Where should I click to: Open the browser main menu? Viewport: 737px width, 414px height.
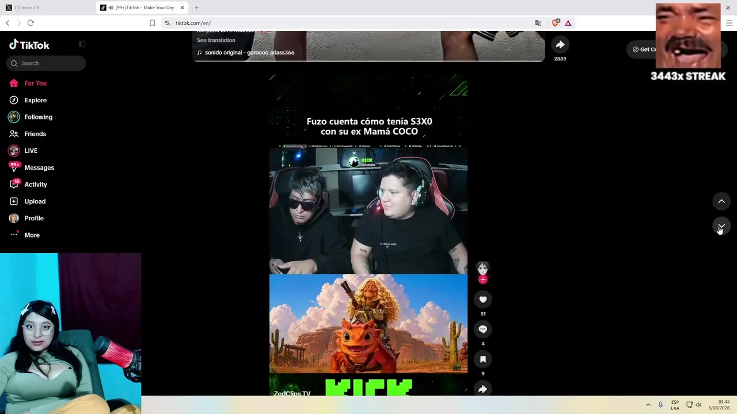(730, 23)
